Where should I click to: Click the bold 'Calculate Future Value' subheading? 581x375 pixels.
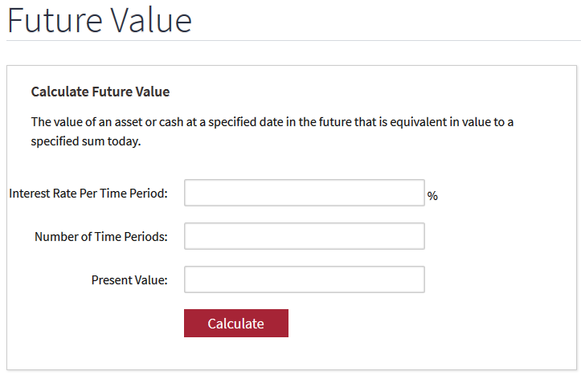coord(100,92)
